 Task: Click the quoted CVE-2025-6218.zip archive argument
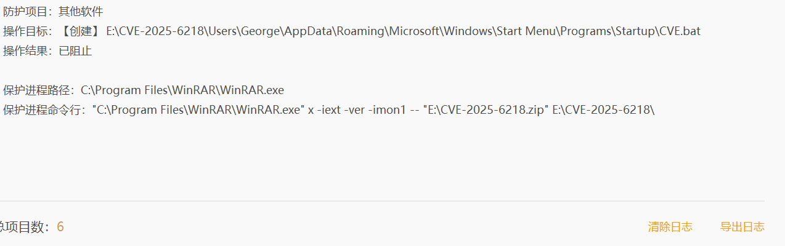pos(486,110)
